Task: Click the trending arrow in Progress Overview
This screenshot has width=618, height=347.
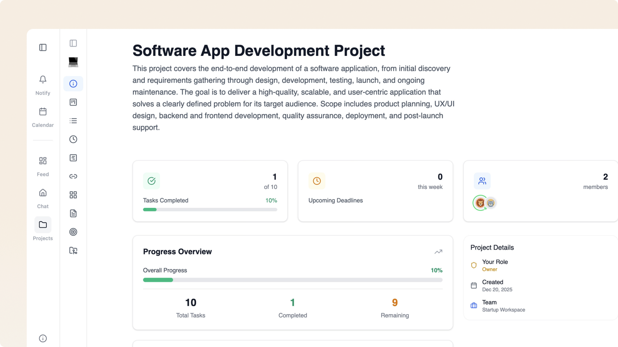Action: [438, 252]
